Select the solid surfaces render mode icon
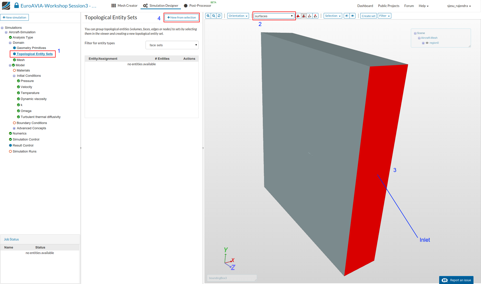This screenshot has height=284, width=481. click(x=298, y=16)
